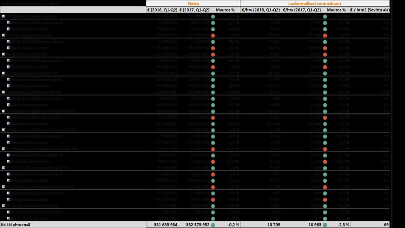Click the € / htm2 (Sovittu ala) header

pos(370,10)
